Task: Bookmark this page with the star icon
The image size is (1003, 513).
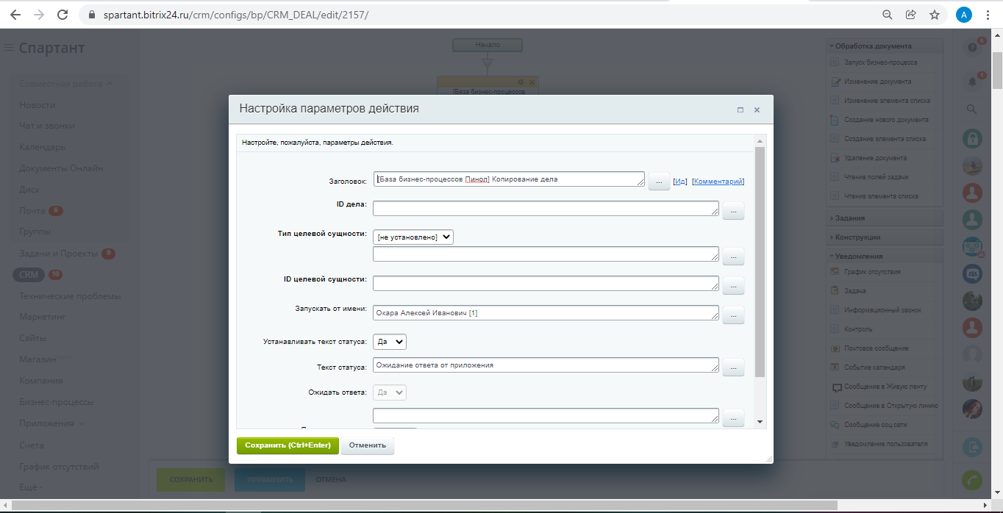Action: pos(934,15)
